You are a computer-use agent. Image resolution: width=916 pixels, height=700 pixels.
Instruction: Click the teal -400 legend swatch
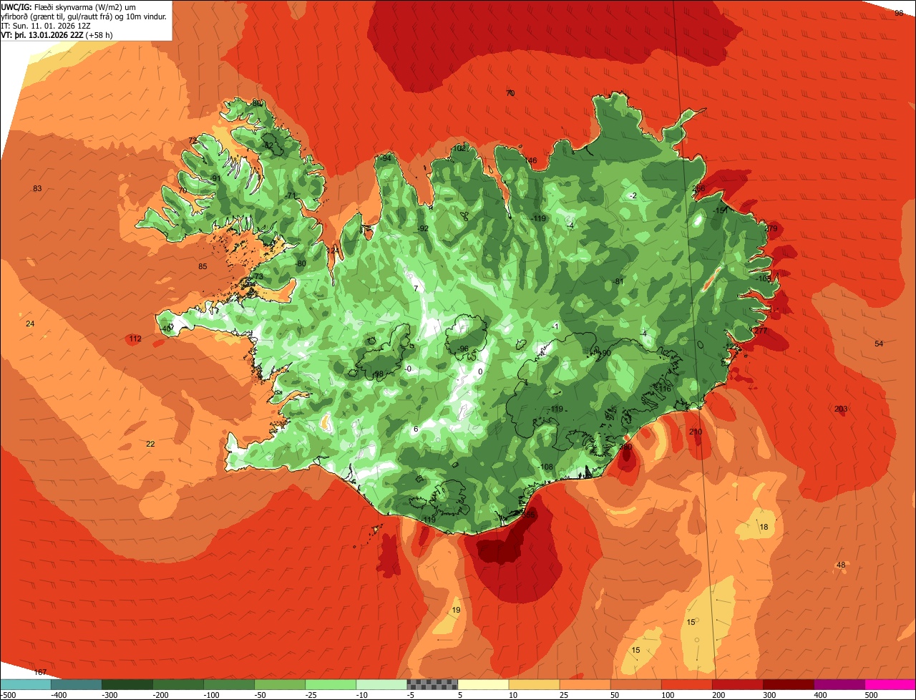pyautogui.click(x=76, y=684)
